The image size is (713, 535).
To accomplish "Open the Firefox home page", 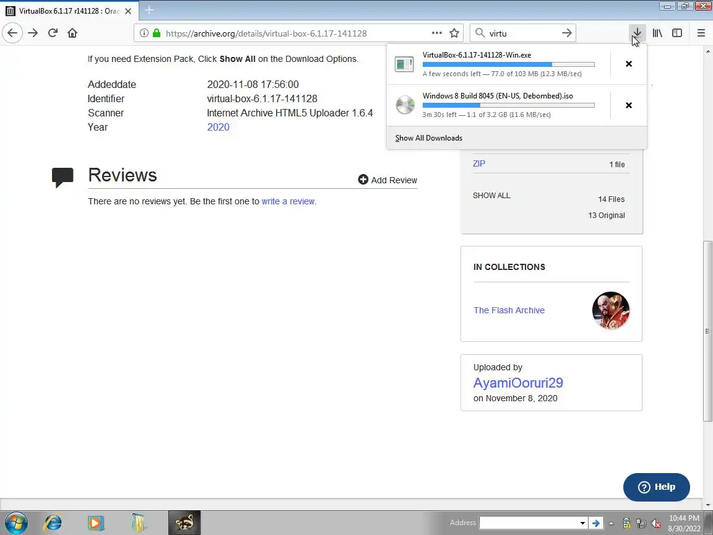I will [x=72, y=33].
